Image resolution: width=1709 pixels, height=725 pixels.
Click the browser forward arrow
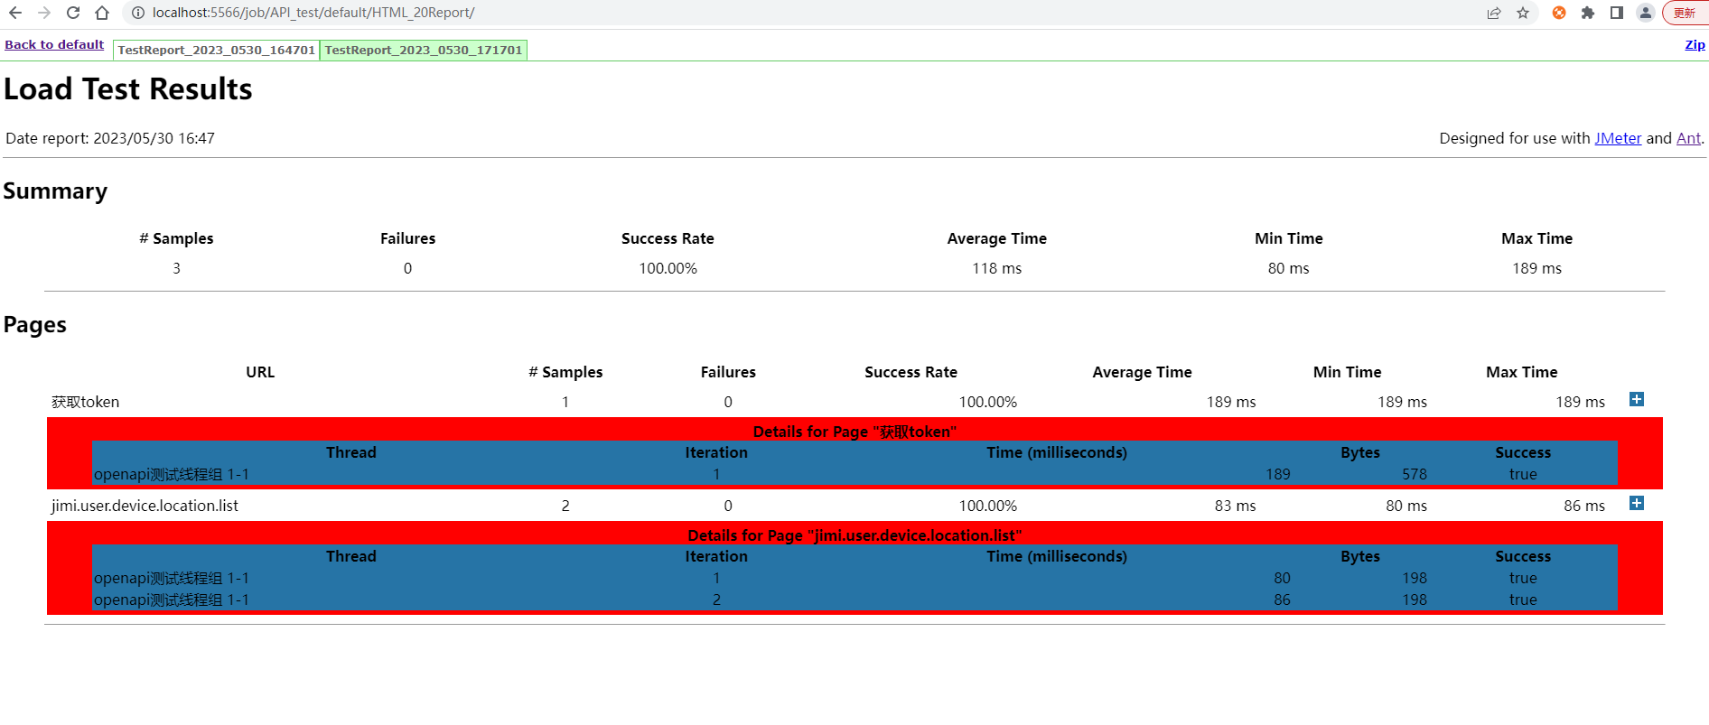click(x=44, y=13)
